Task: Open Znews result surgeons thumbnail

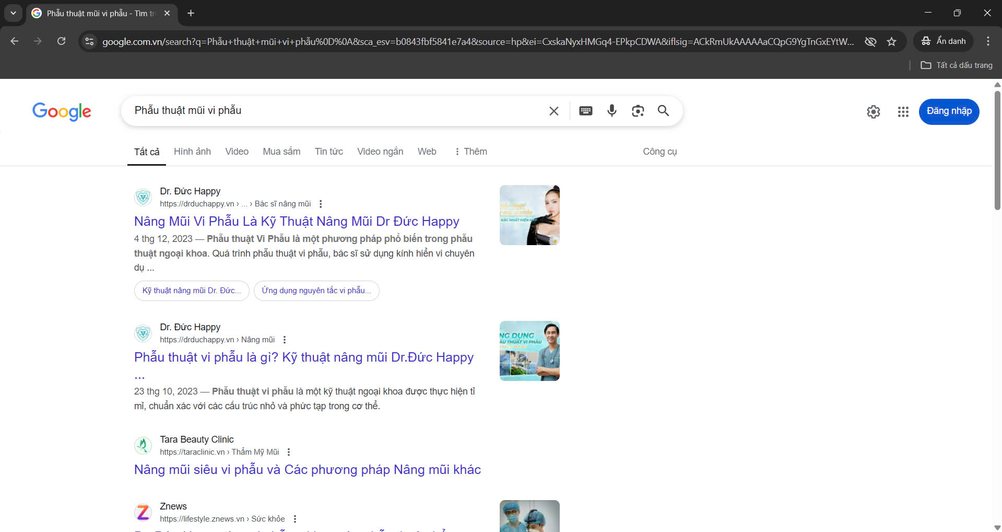Action: click(x=529, y=516)
